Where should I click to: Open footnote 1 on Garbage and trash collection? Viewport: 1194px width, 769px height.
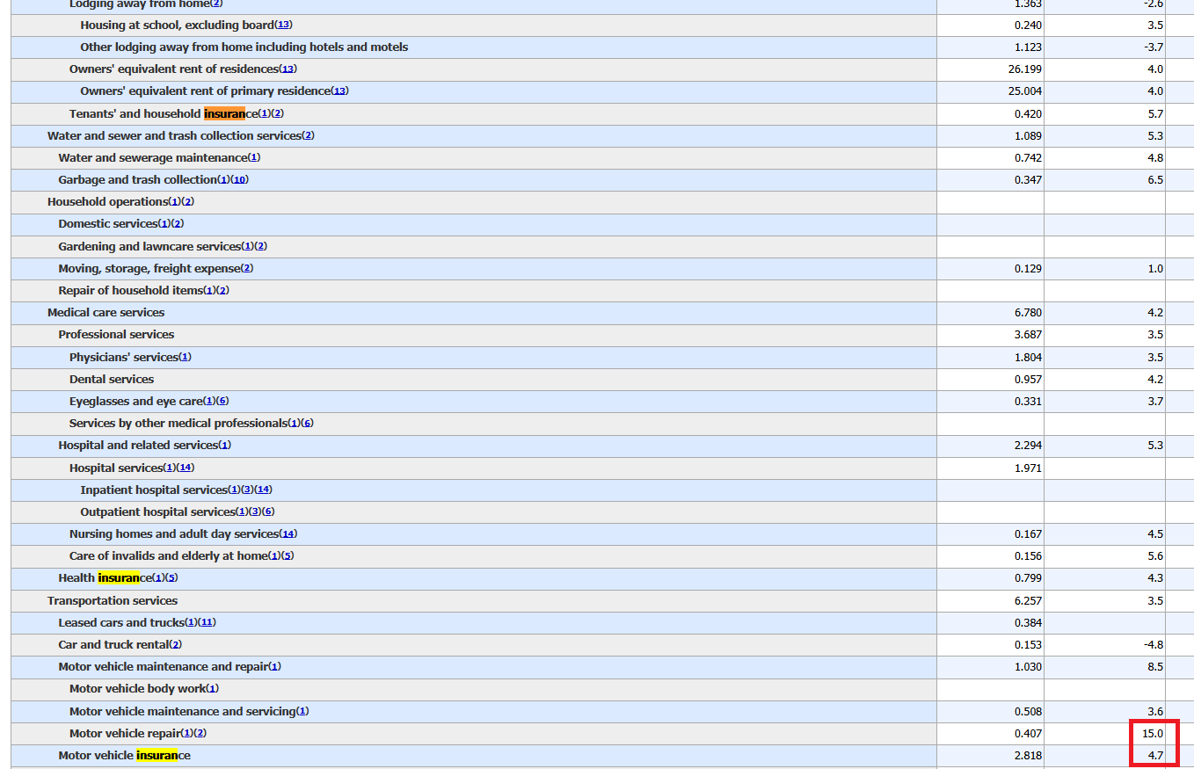223,179
